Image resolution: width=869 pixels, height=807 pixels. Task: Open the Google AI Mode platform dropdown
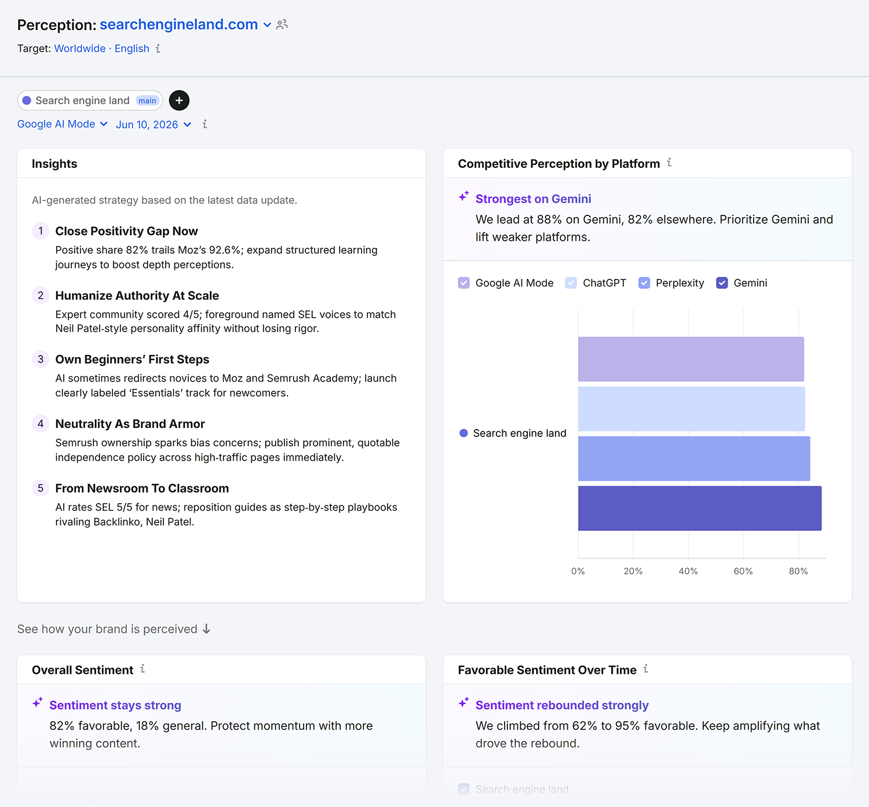63,124
